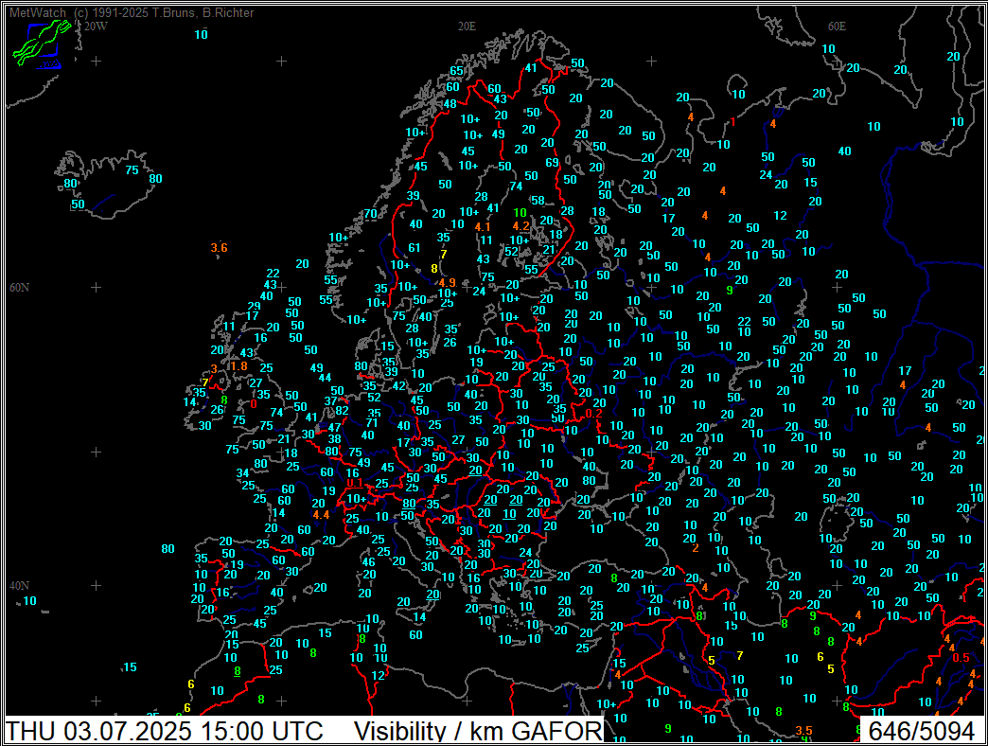
Task: Click the MetWatch copyright text at the top
Action: 132,12
